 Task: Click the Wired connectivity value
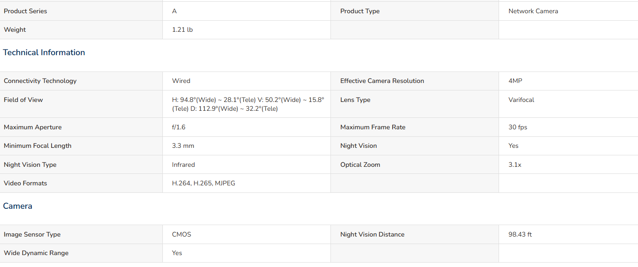pyautogui.click(x=181, y=81)
